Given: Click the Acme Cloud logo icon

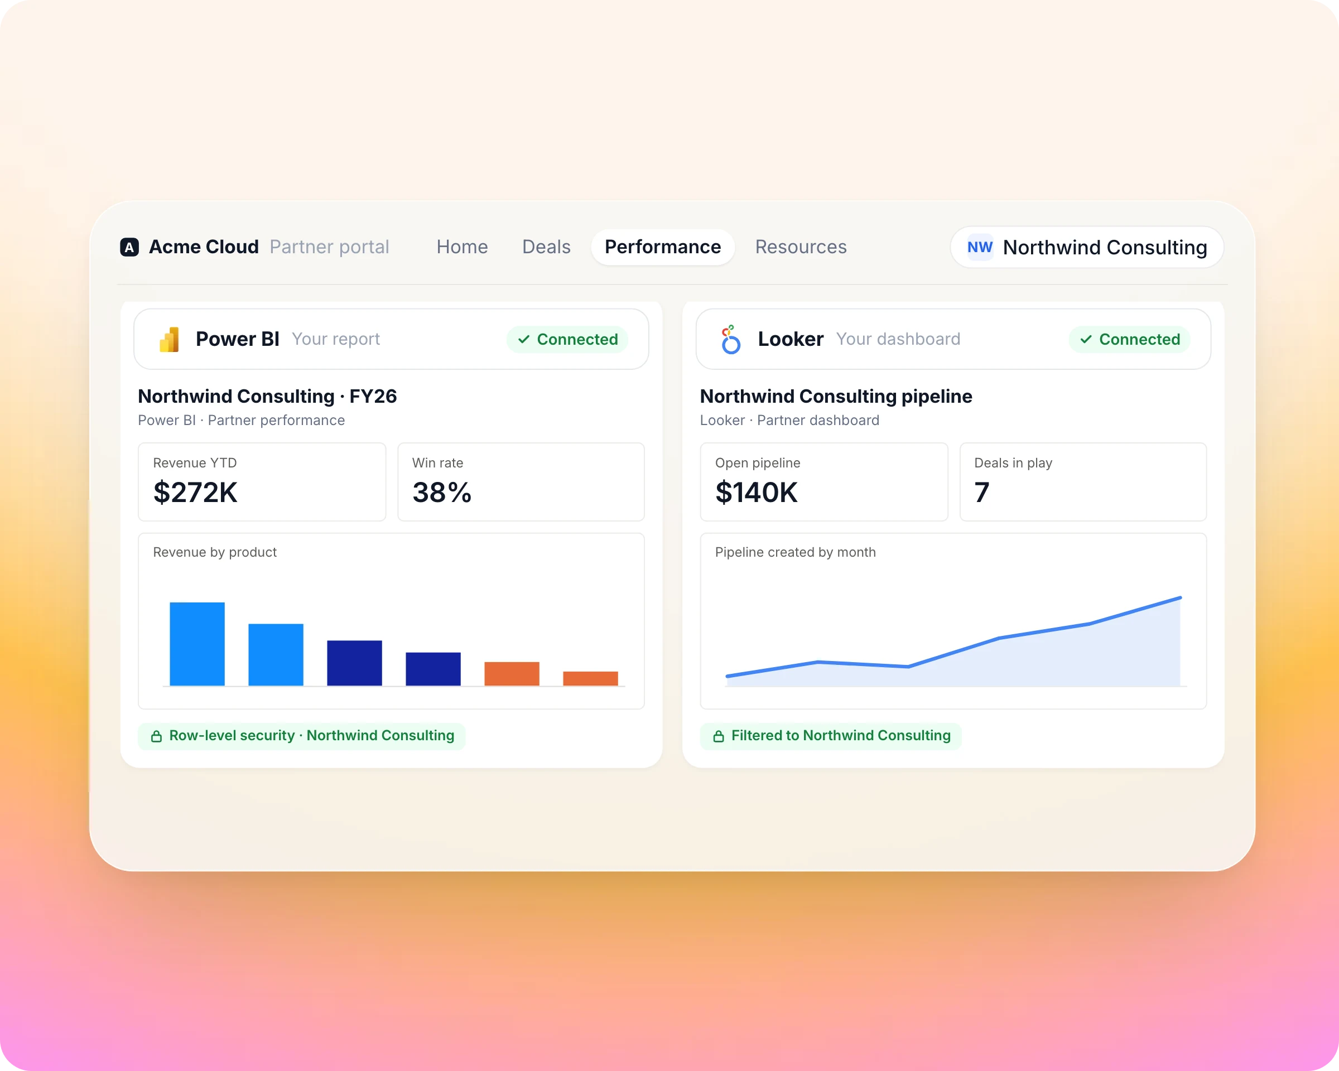Looking at the screenshot, I should click(129, 247).
